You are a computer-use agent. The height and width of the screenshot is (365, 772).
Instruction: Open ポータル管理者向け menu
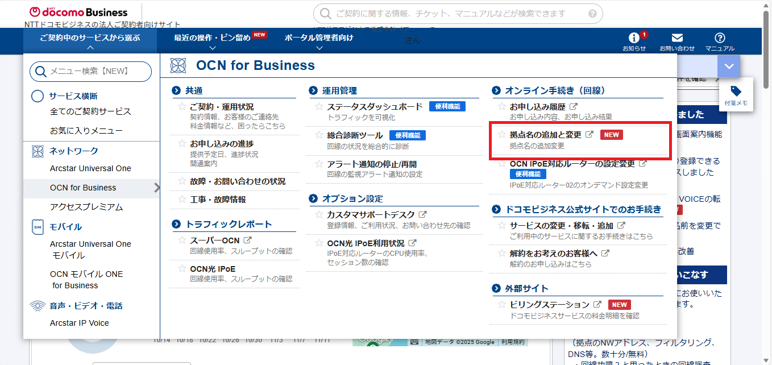click(318, 39)
